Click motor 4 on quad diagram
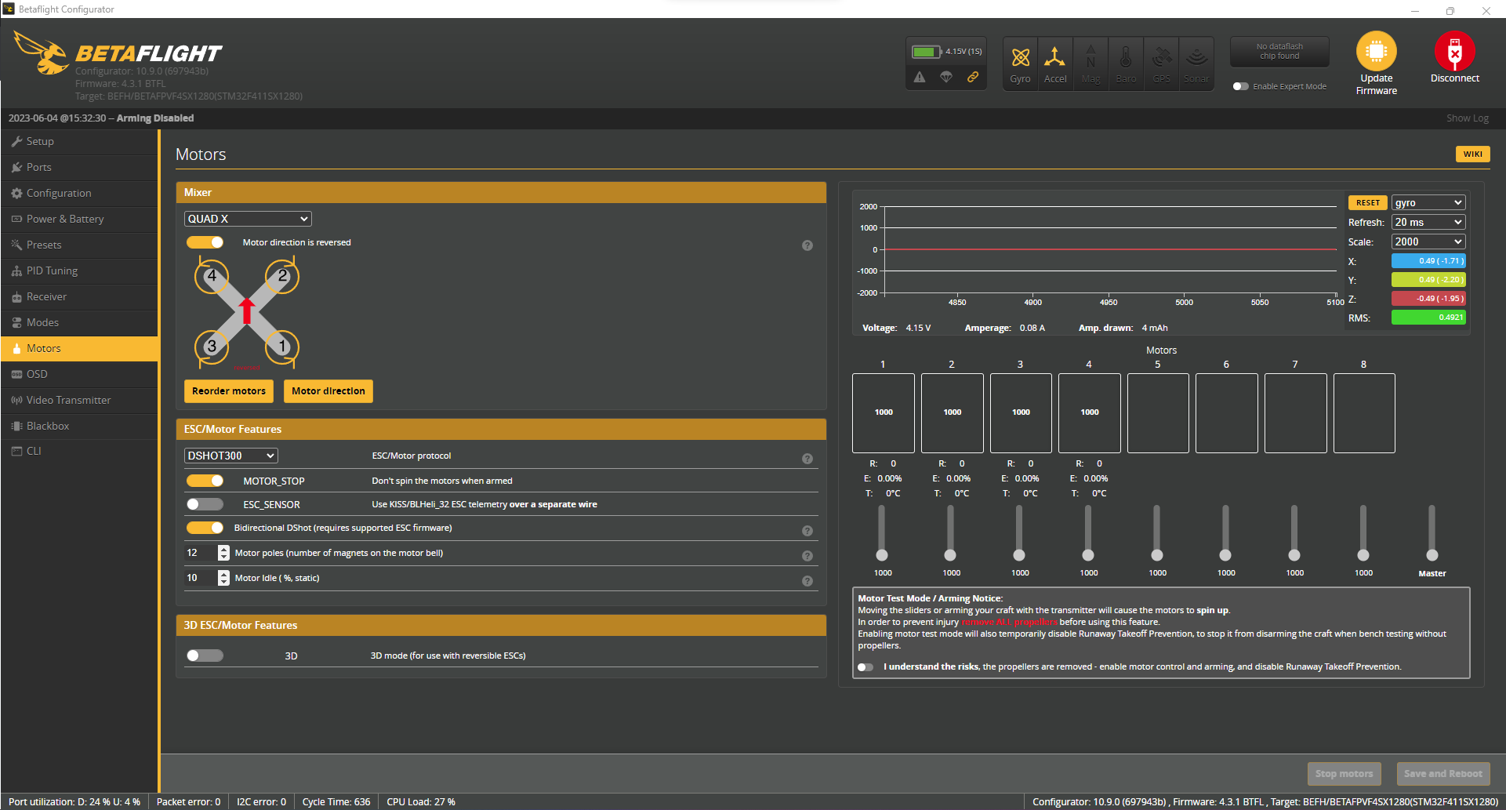The width and height of the screenshot is (1506, 810). pyautogui.click(x=212, y=277)
